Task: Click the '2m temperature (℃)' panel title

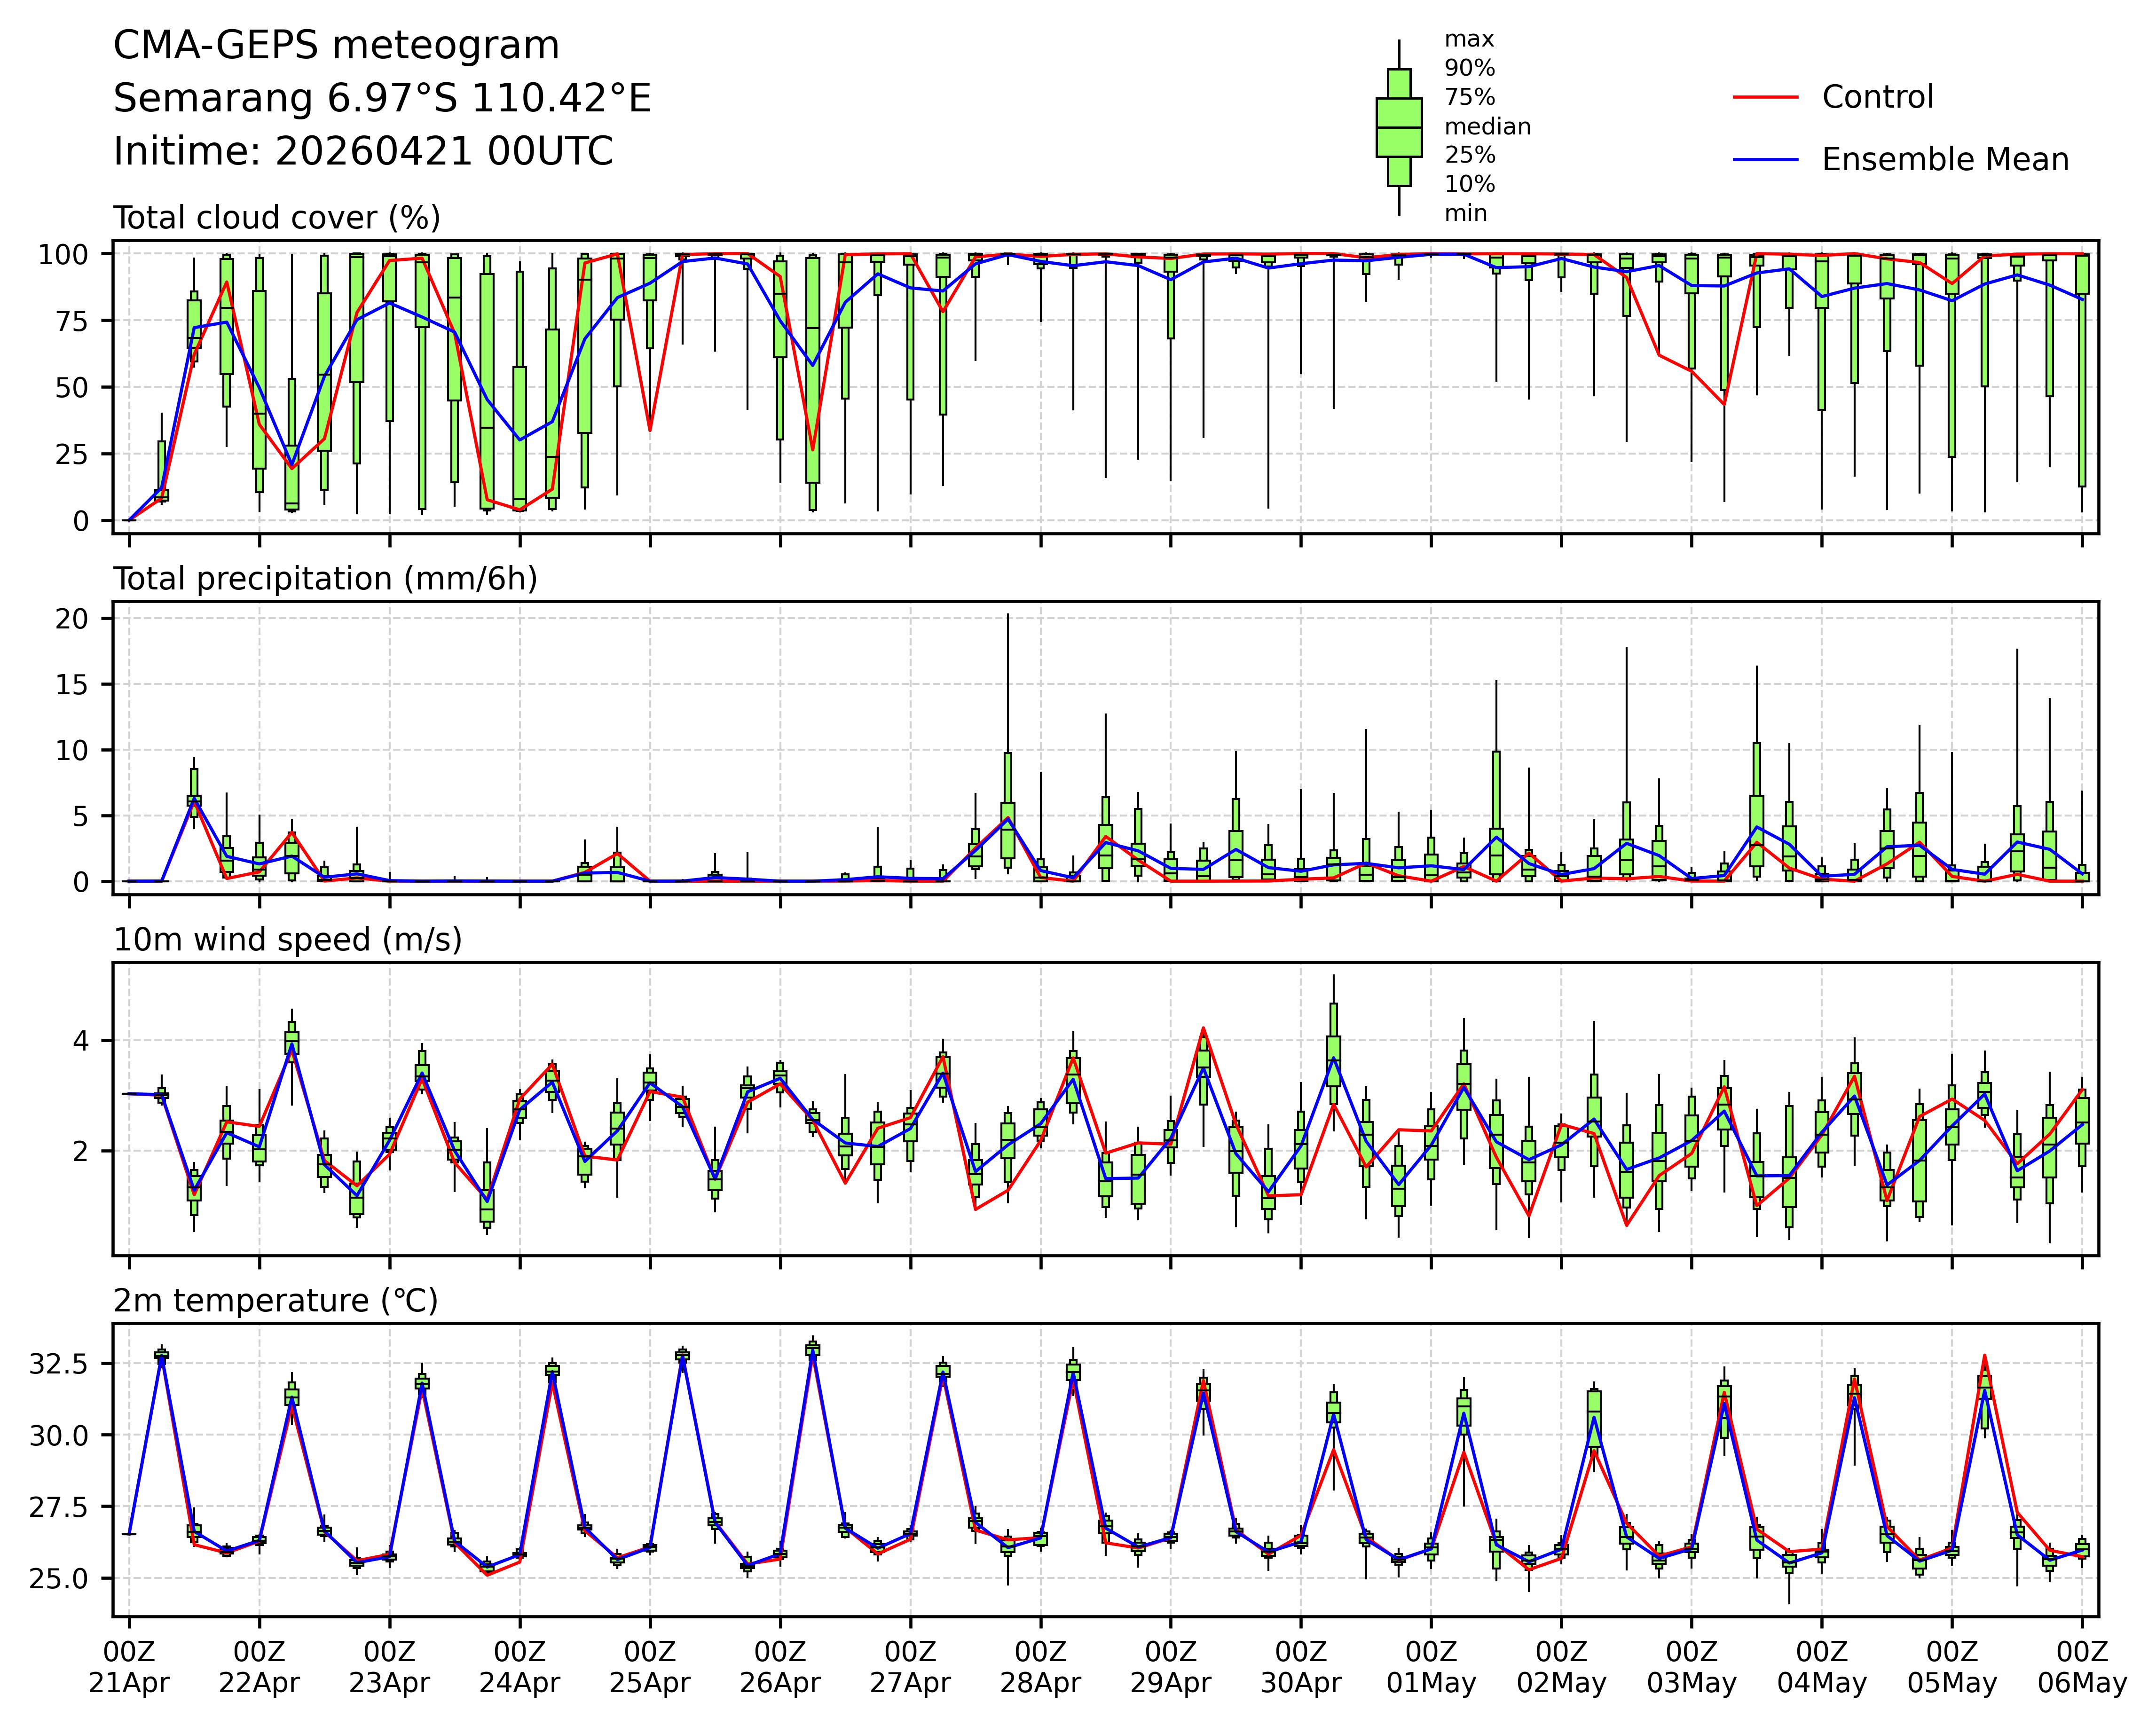Action: (275, 1301)
